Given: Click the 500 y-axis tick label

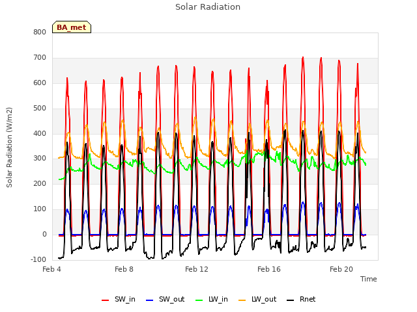Looking at the screenshot, I should click(40, 109).
